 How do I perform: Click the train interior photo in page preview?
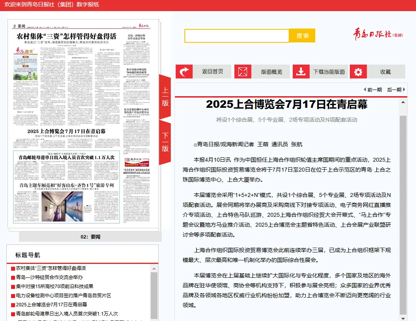click(62, 206)
